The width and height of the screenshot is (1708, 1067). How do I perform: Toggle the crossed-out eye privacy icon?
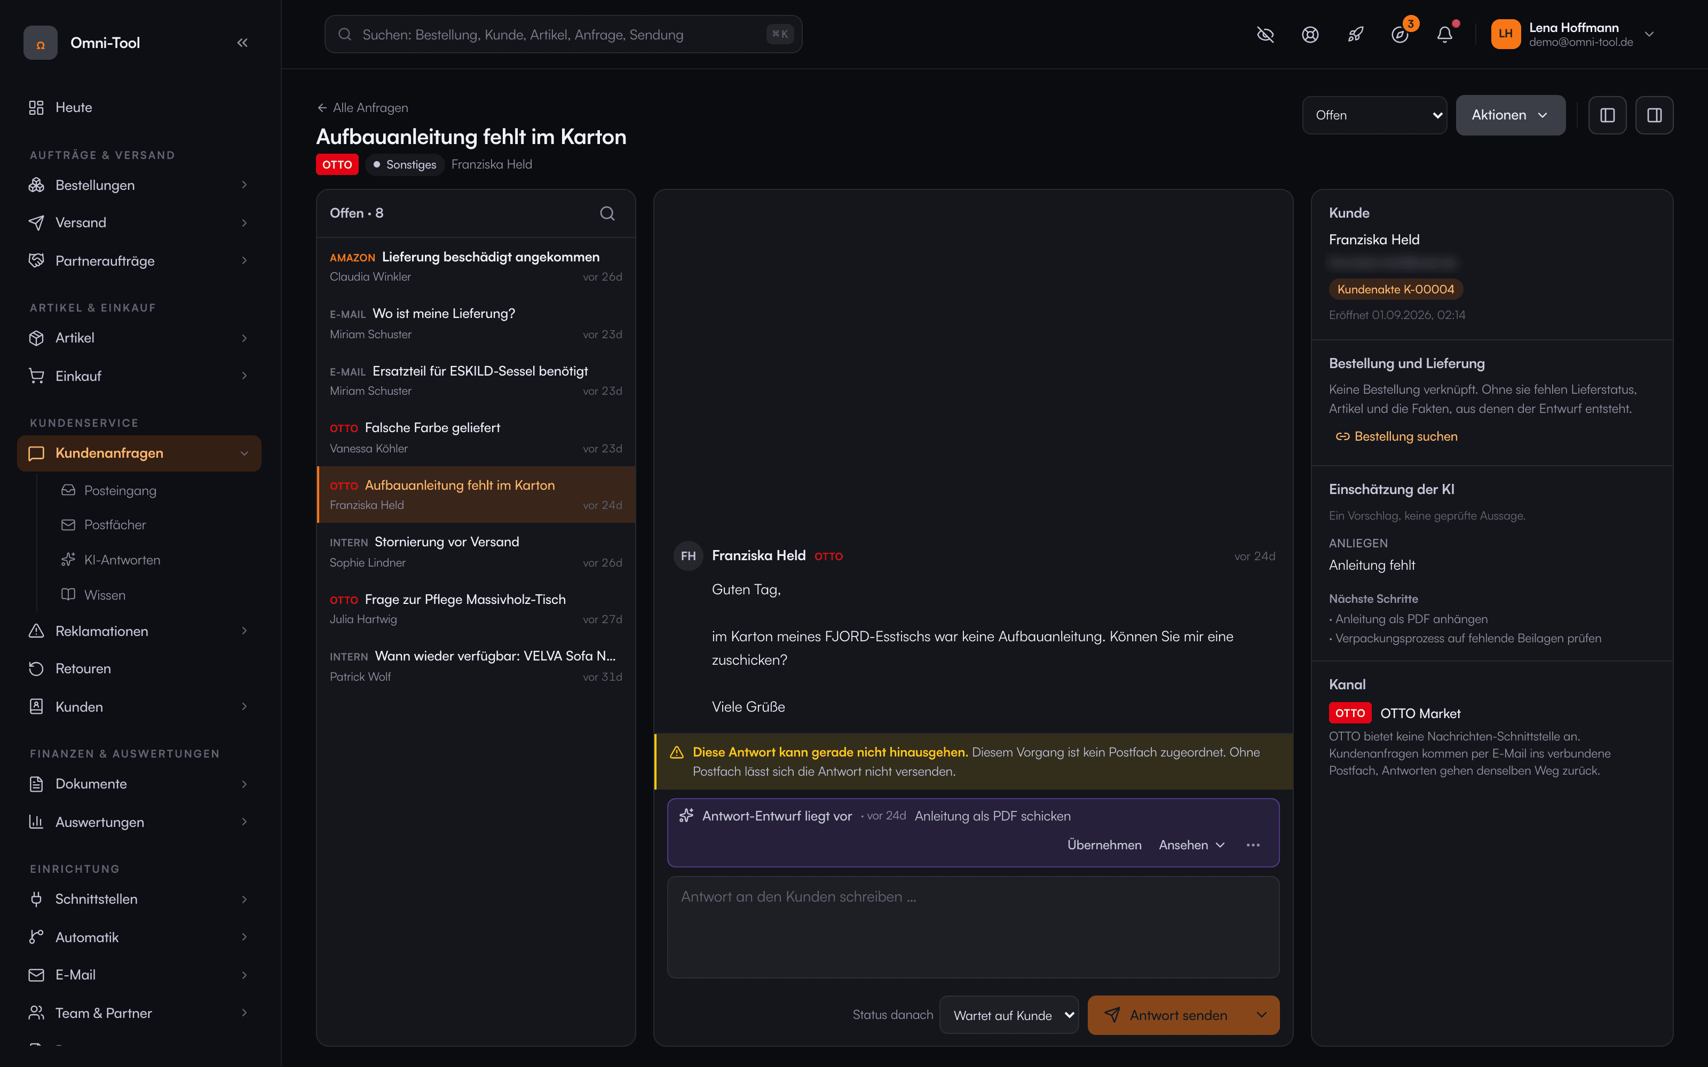(x=1266, y=35)
